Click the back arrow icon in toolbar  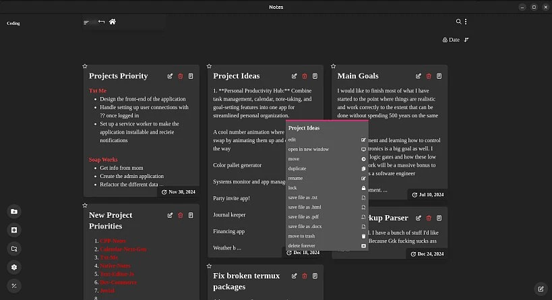[x=101, y=22]
